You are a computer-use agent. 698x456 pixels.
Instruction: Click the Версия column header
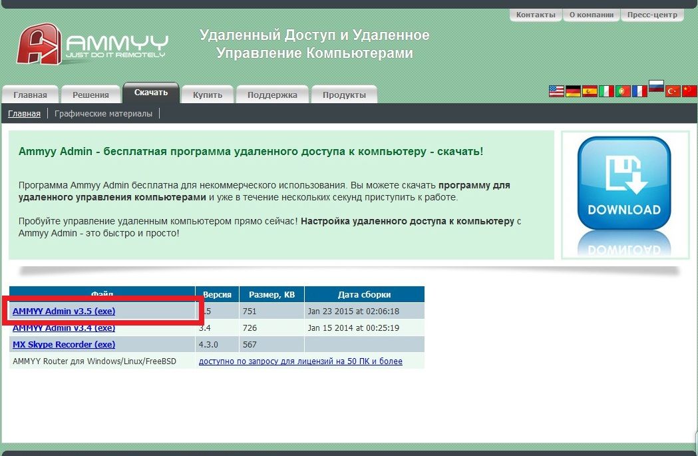[217, 294]
